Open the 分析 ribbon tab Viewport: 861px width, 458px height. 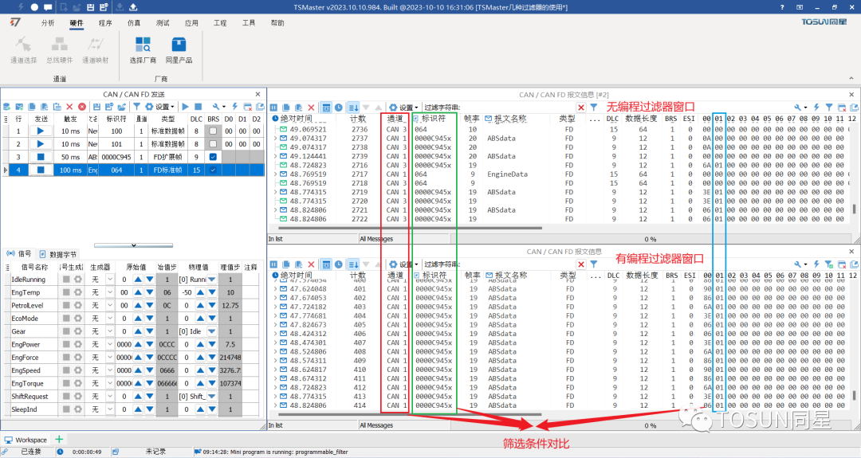coord(48,23)
